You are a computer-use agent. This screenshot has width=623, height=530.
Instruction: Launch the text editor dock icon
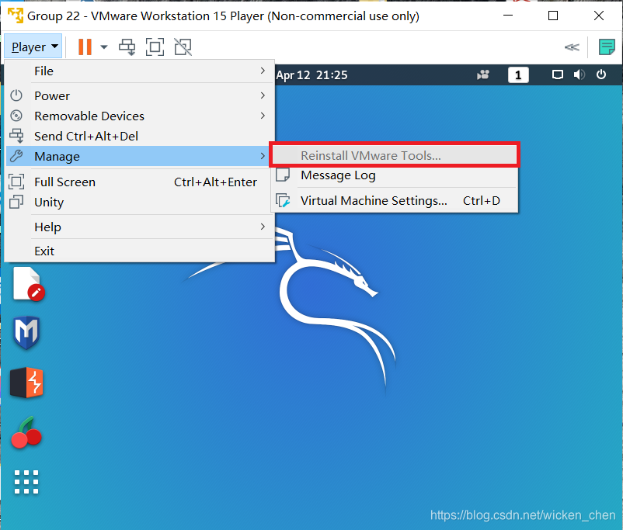tap(28, 284)
